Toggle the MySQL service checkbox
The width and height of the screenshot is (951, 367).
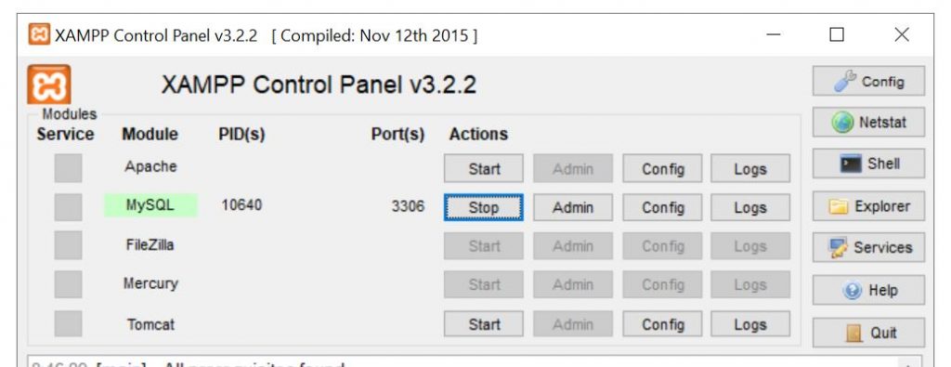point(68,207)
